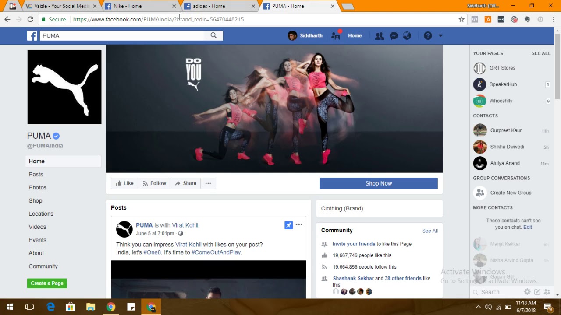Click Invite your friends link
561x315 pixels.
354,244
